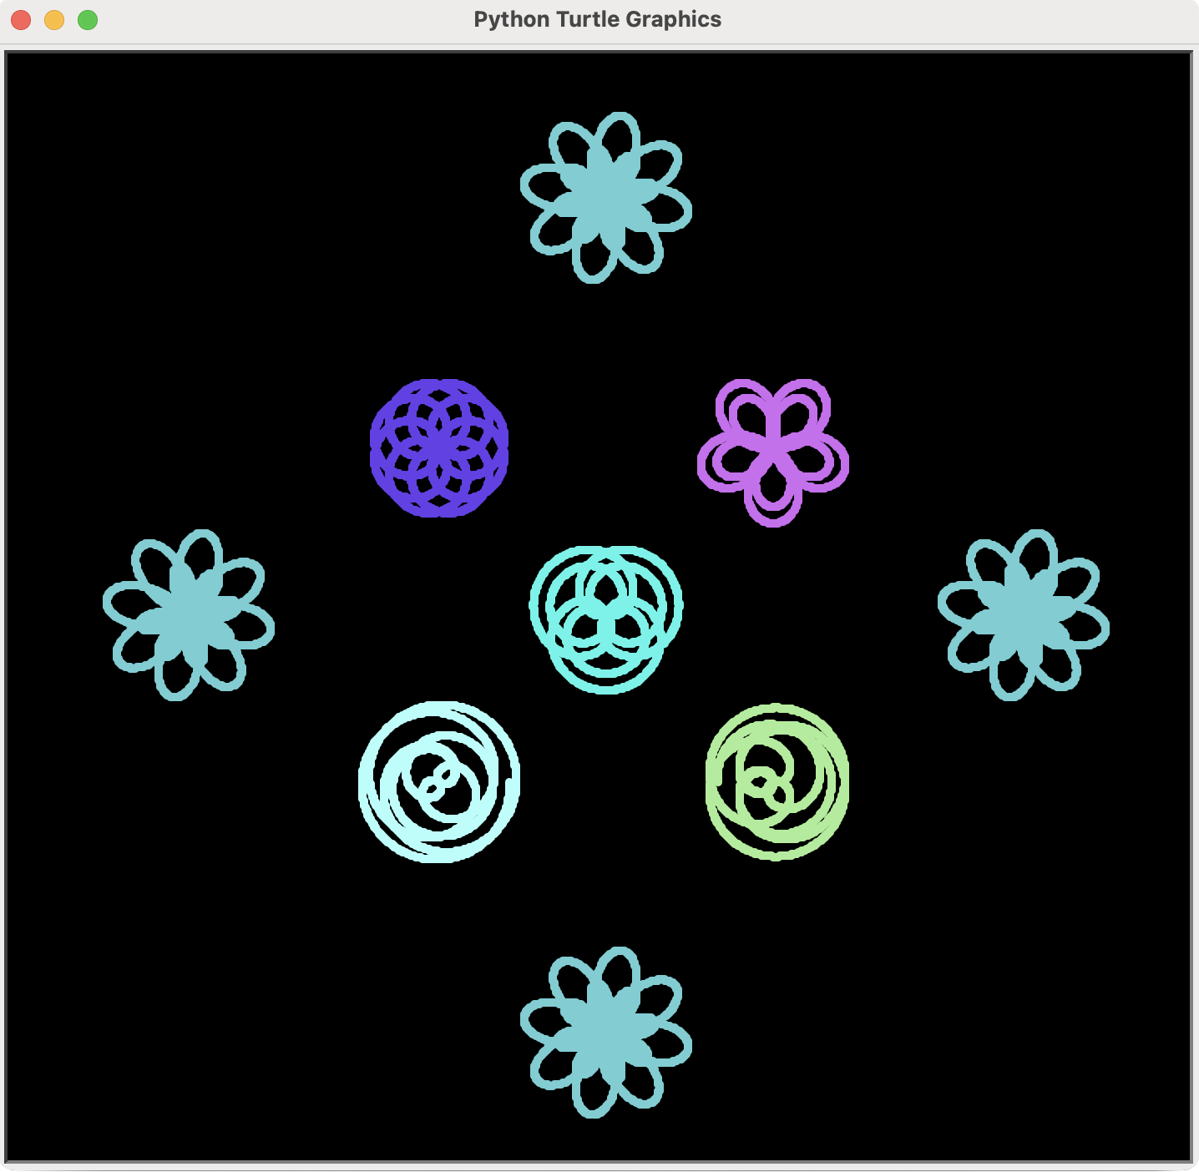Screen dimensions: 1199x1172
Task: Close the Python Turtle Graphics window
Action: click(x=21, y=20)
